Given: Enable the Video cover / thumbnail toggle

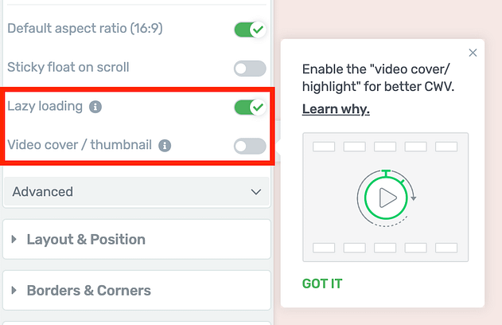Looking at the screenshot, I should (x=250, y=146).
